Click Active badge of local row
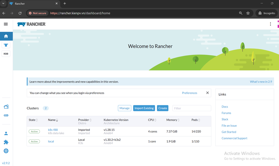The width and height of the screenshot is (279, 166). click(x=34, y=141)
